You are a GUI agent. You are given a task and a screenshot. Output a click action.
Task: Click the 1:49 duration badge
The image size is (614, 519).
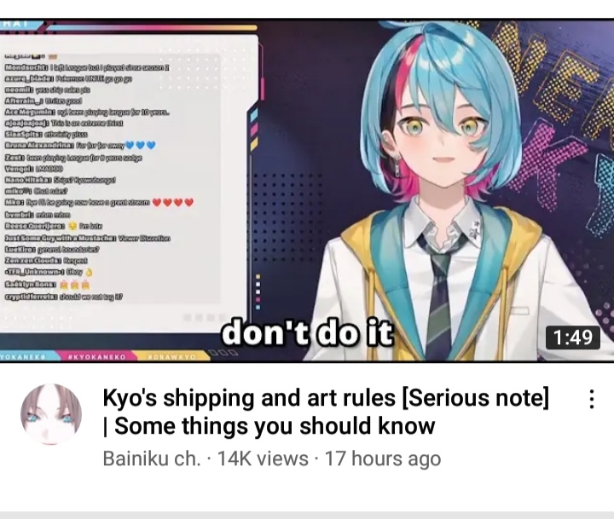(x=573, y=337)
